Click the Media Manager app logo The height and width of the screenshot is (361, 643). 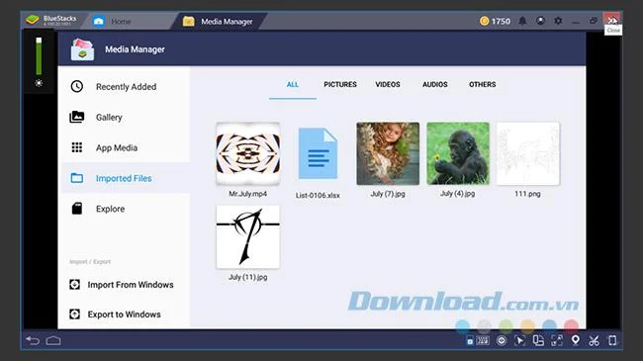click(x=82, y=49)
